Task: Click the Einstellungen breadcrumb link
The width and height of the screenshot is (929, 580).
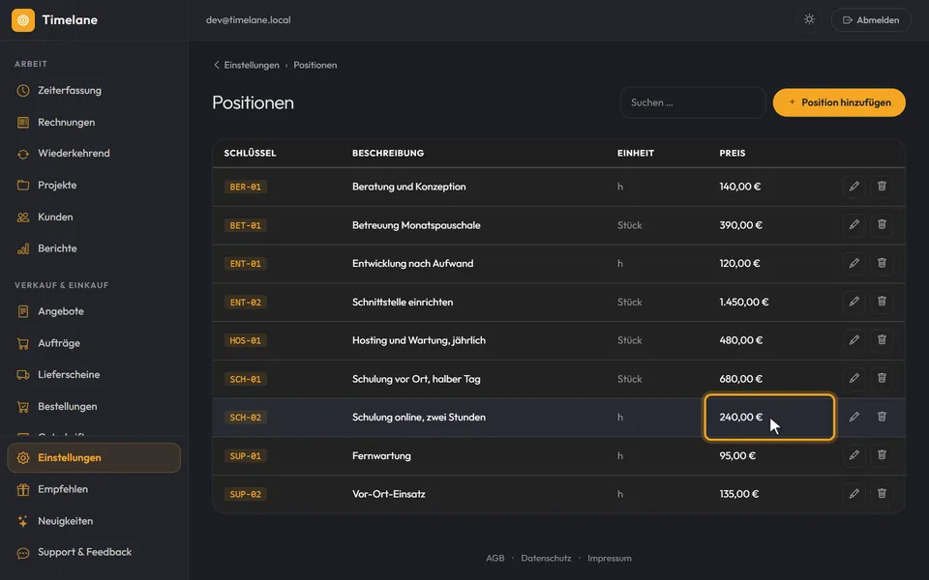Action: 252,65
